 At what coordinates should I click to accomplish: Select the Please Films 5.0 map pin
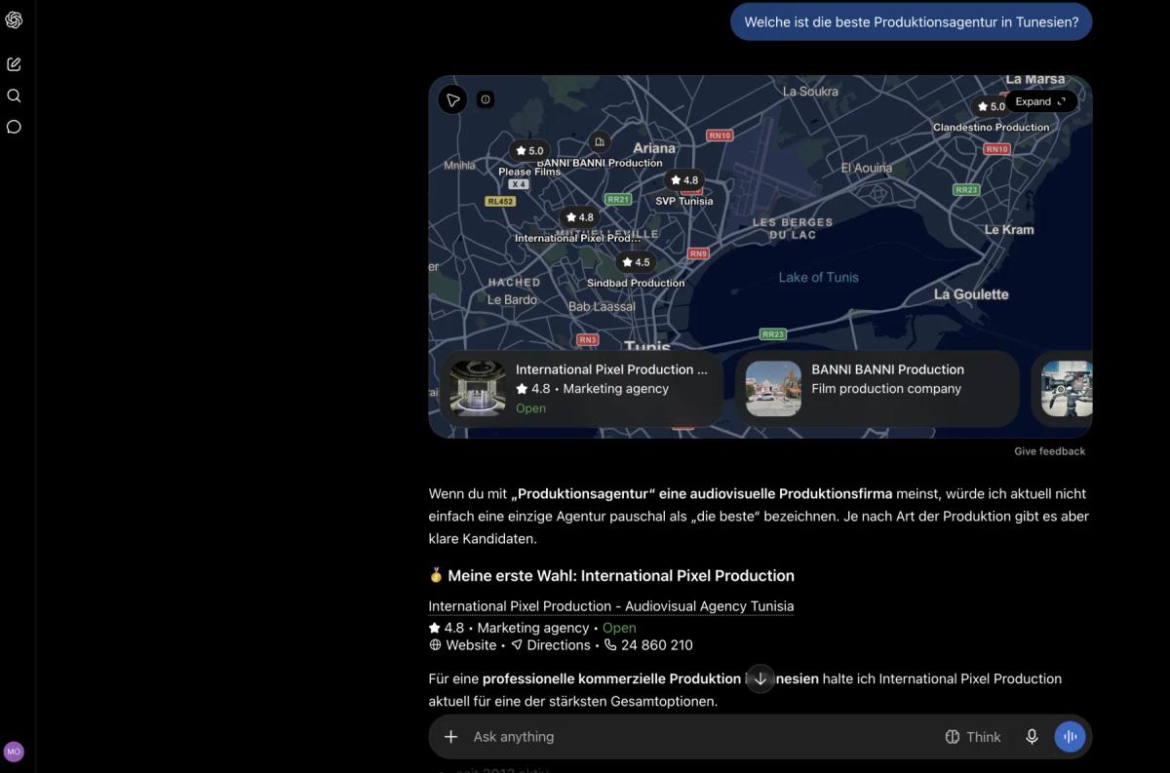(529, 151)
